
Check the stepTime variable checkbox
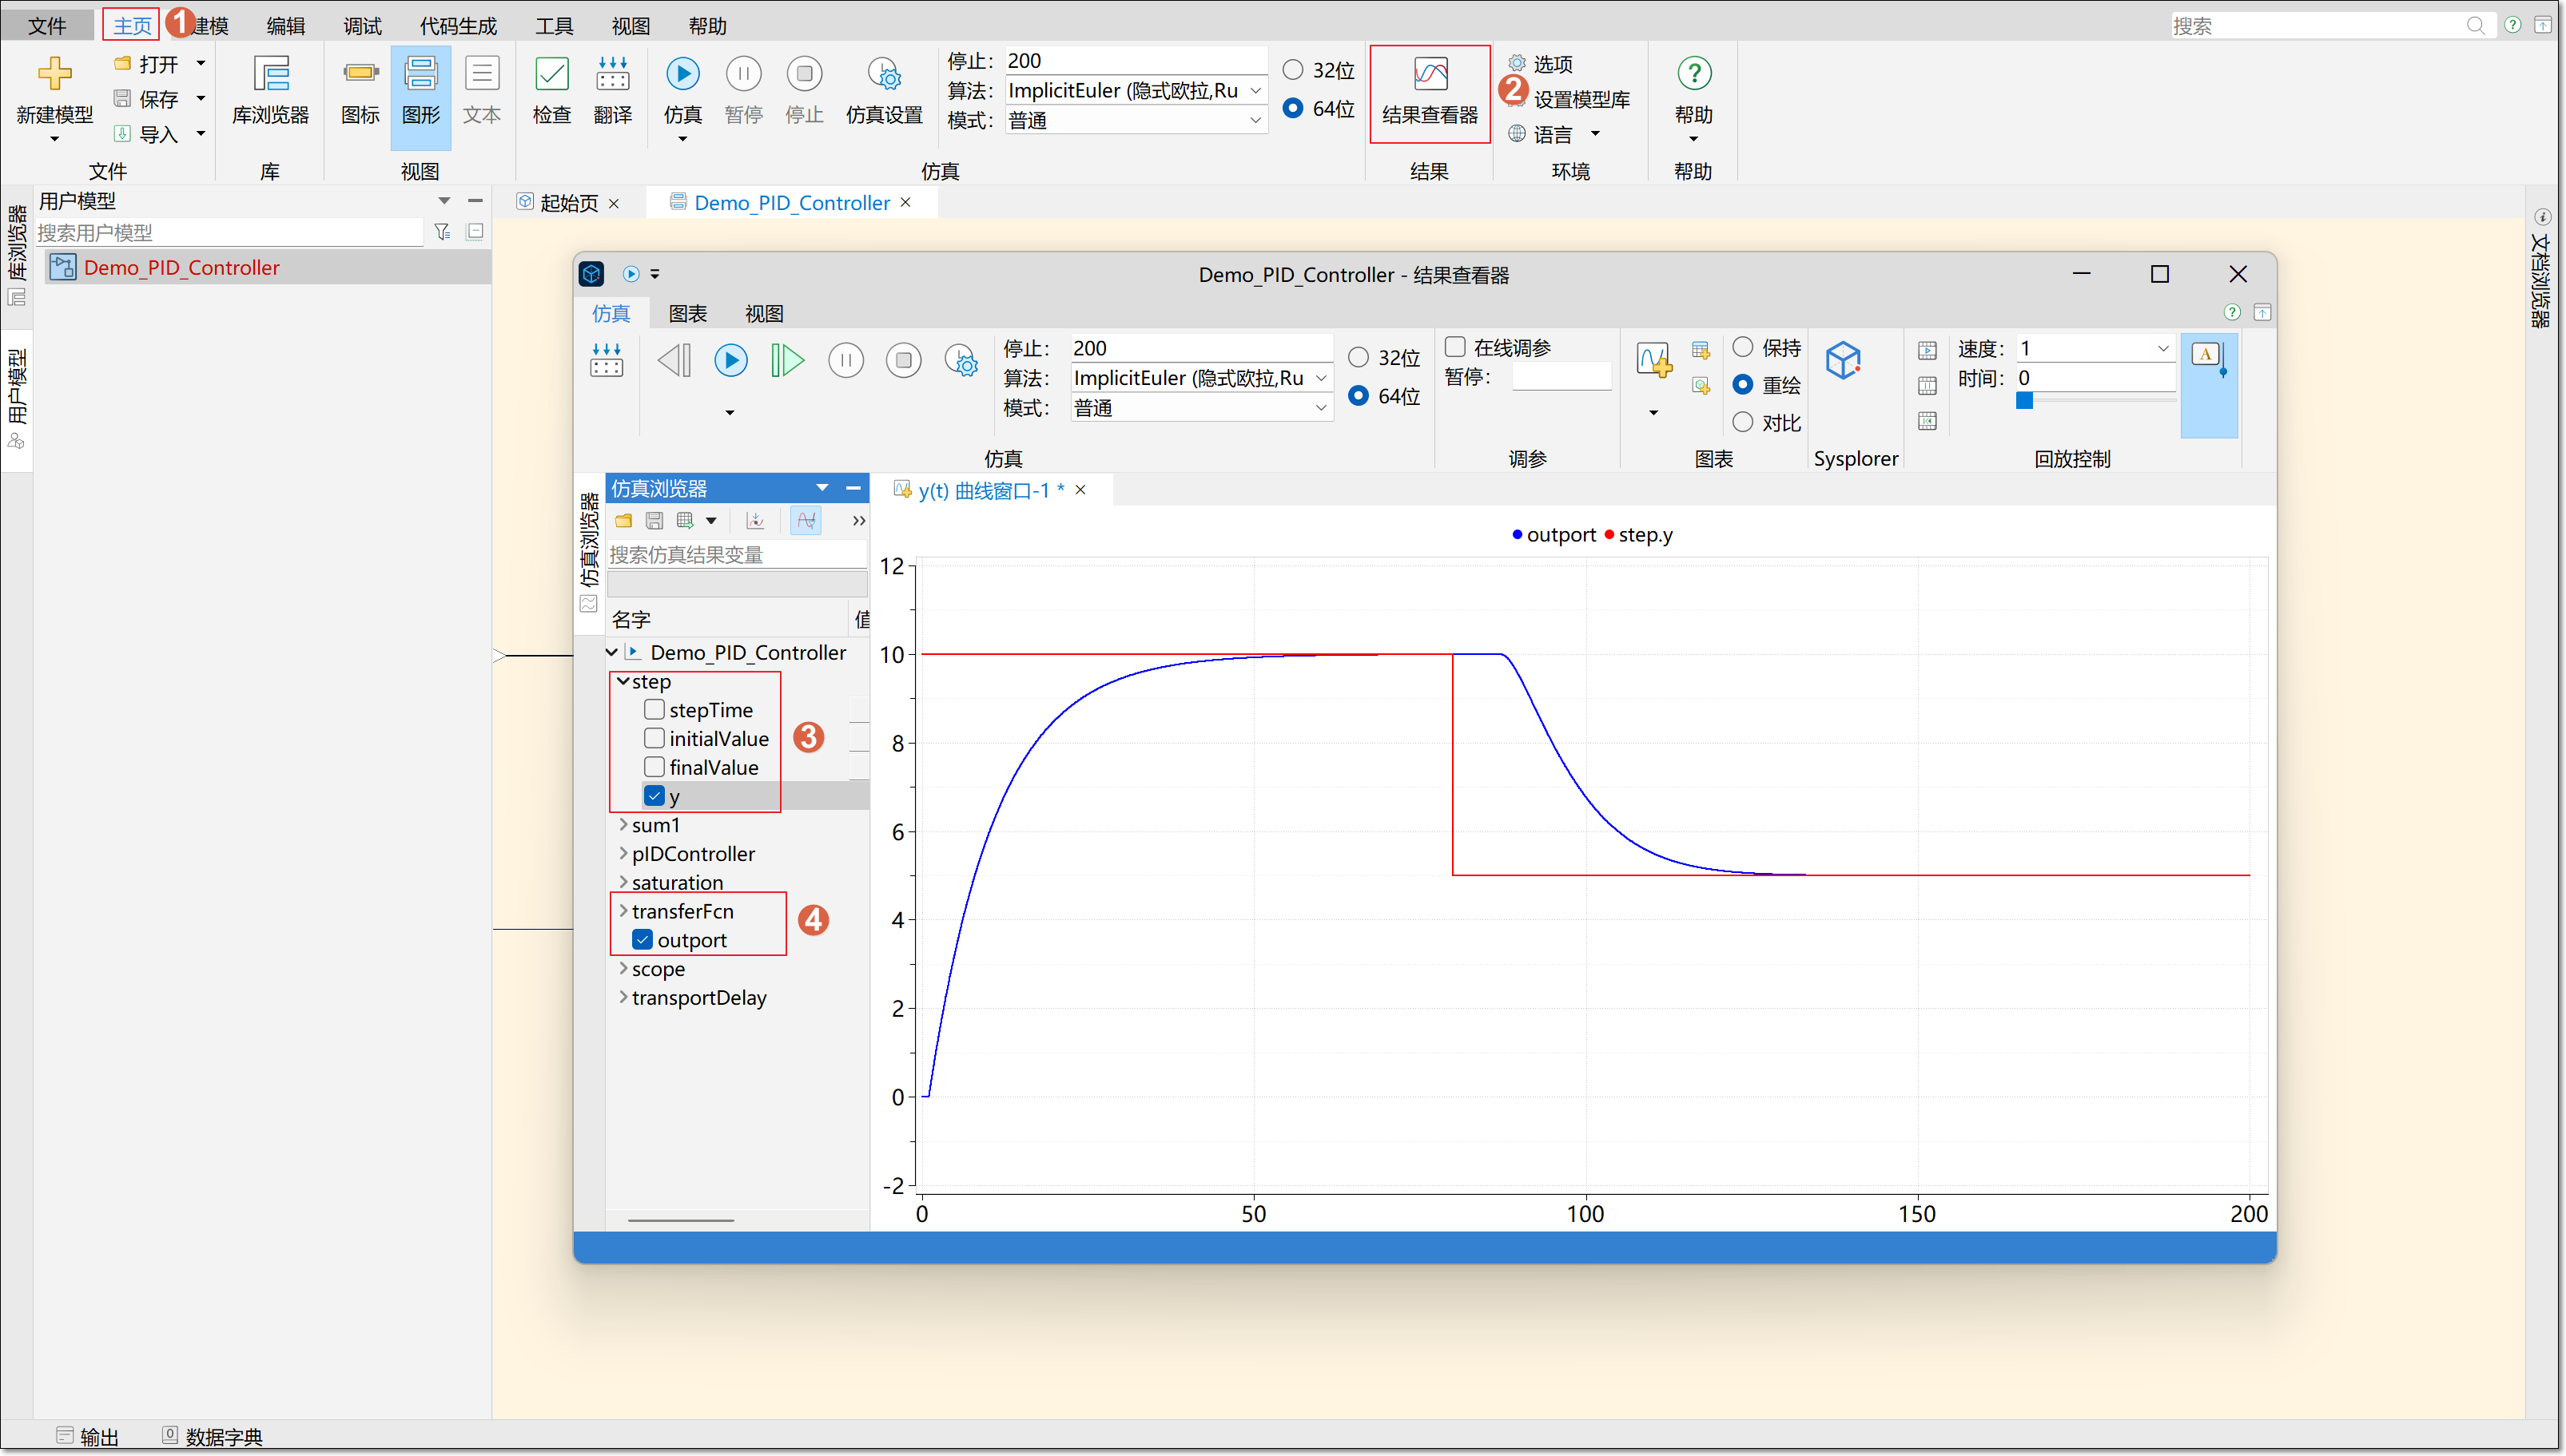tap(654, 710)
